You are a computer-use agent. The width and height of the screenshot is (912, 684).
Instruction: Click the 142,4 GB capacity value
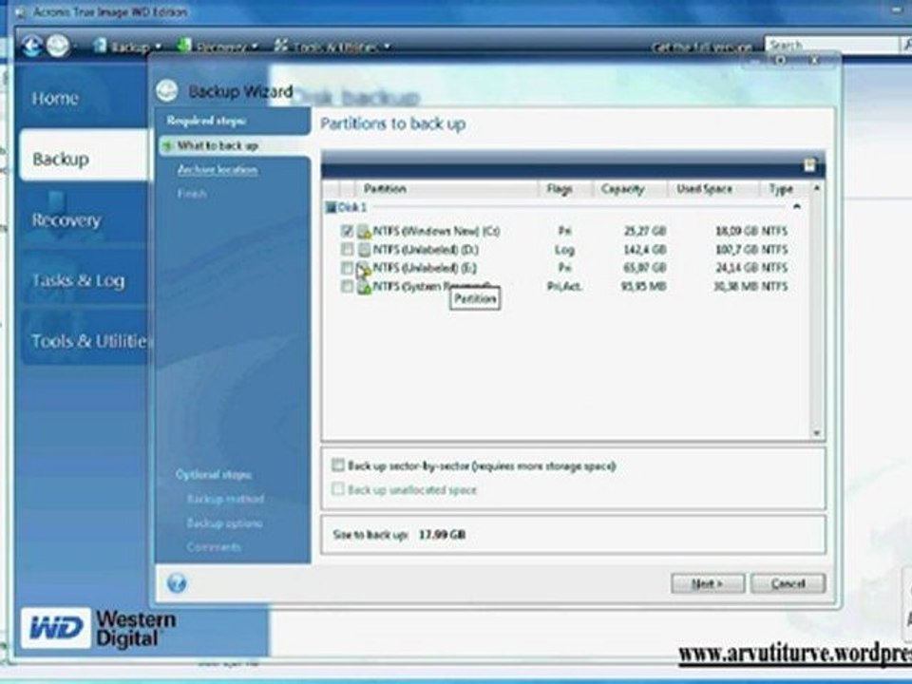[645, 250]
